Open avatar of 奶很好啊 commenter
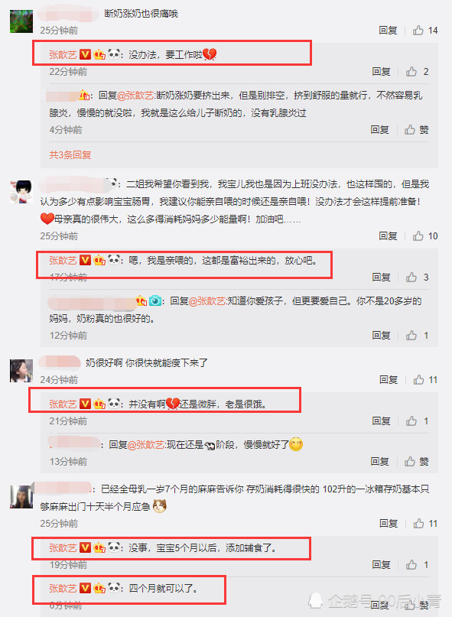452x617 pixels. click(21, 371)
